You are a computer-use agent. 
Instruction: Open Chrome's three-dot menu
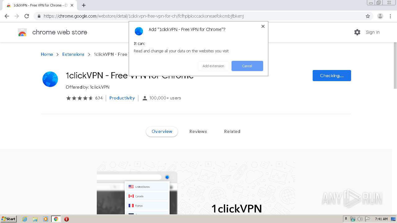point(390,16)
